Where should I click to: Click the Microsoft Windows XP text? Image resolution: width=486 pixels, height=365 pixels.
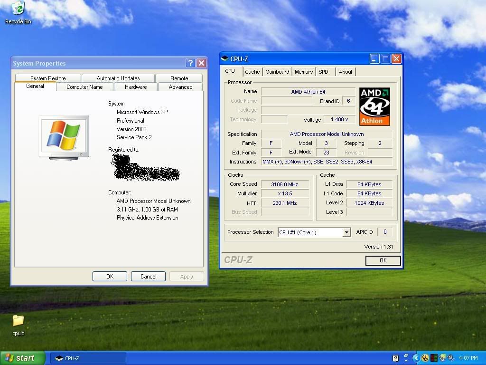pos(142,112)
